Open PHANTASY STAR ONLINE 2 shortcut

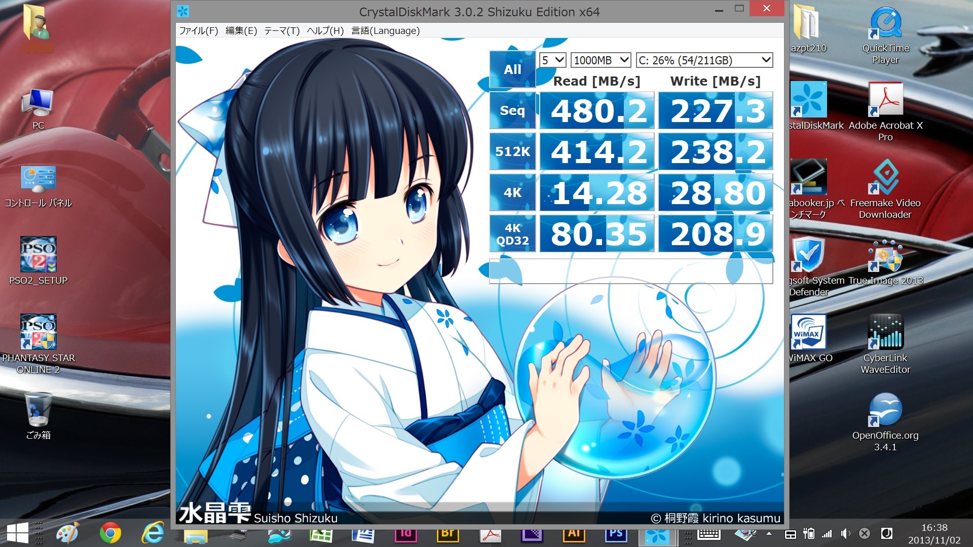coord(39,333)
